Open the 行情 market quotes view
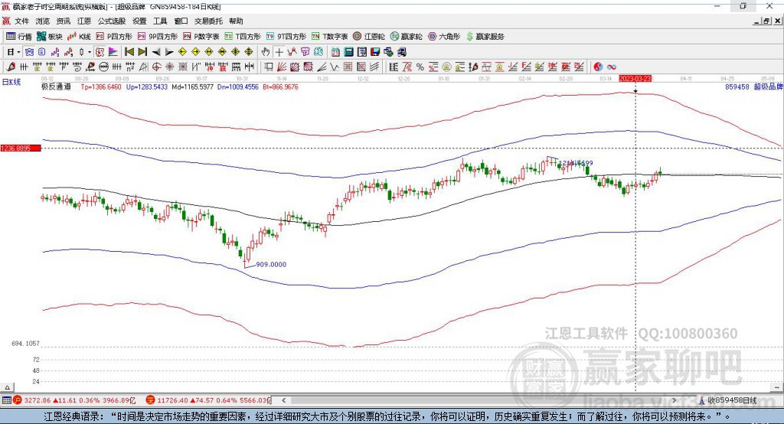 tap(18, 37)
